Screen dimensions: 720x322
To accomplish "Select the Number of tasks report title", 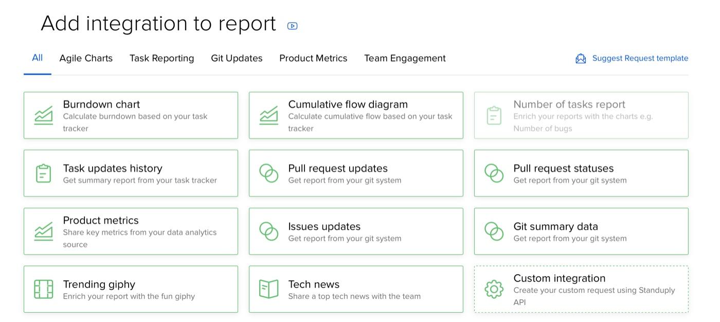I will 569,104.
